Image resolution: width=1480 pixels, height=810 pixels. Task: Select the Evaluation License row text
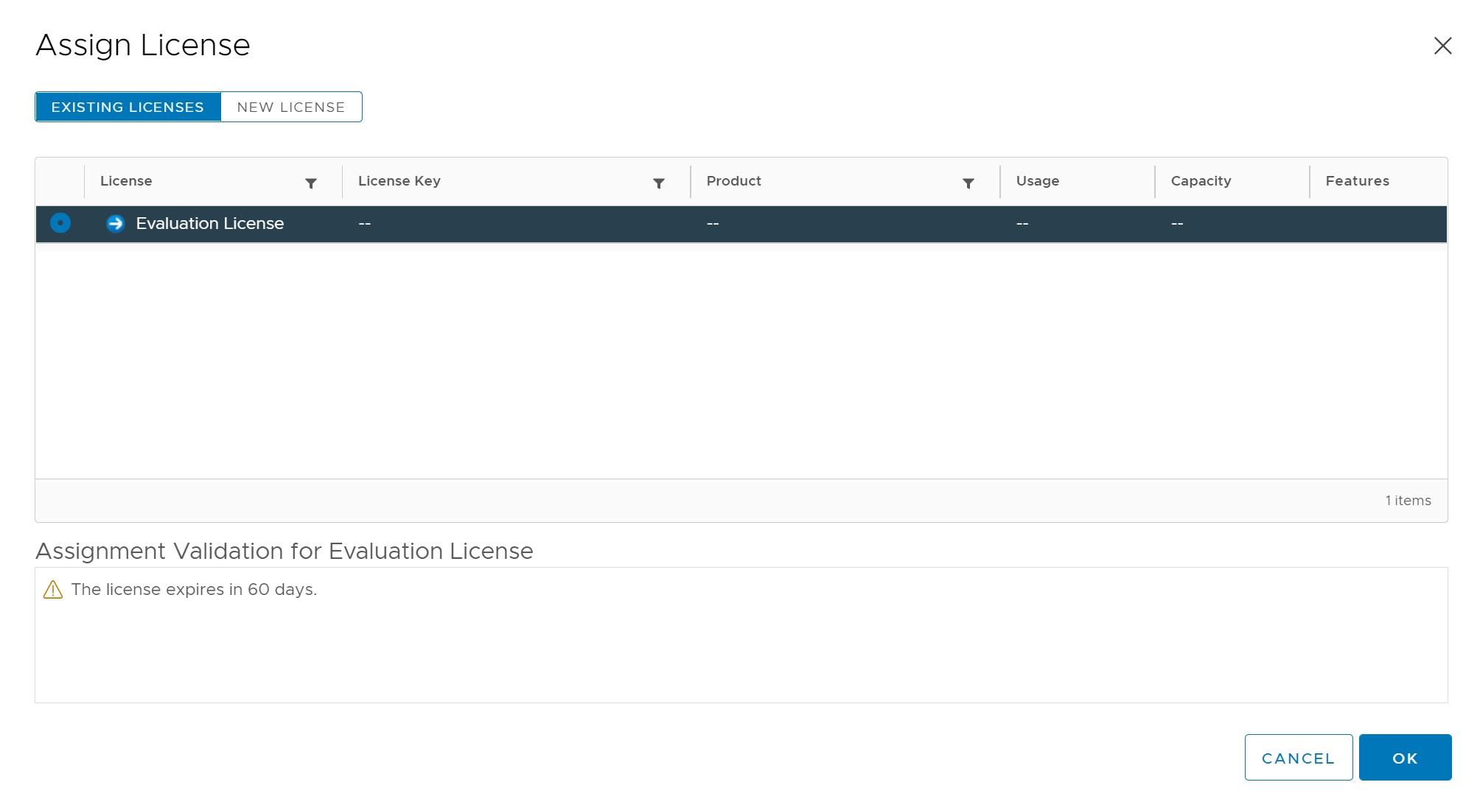[209, 224]
